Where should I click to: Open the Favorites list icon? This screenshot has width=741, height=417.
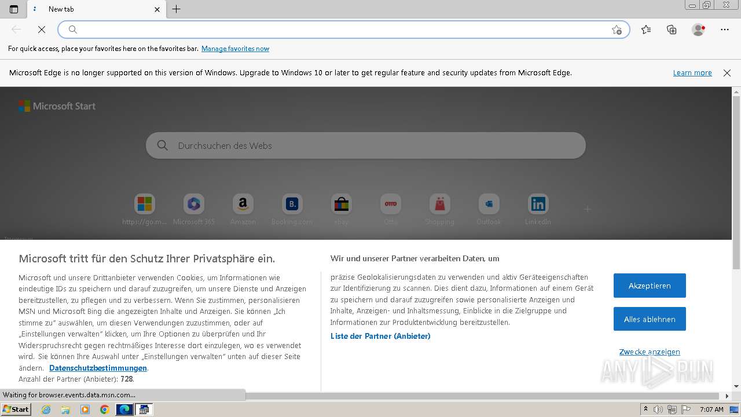(x=646, y=30)
